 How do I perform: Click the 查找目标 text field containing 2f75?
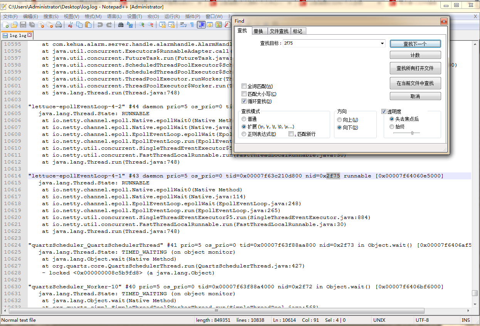click(331, 43)
